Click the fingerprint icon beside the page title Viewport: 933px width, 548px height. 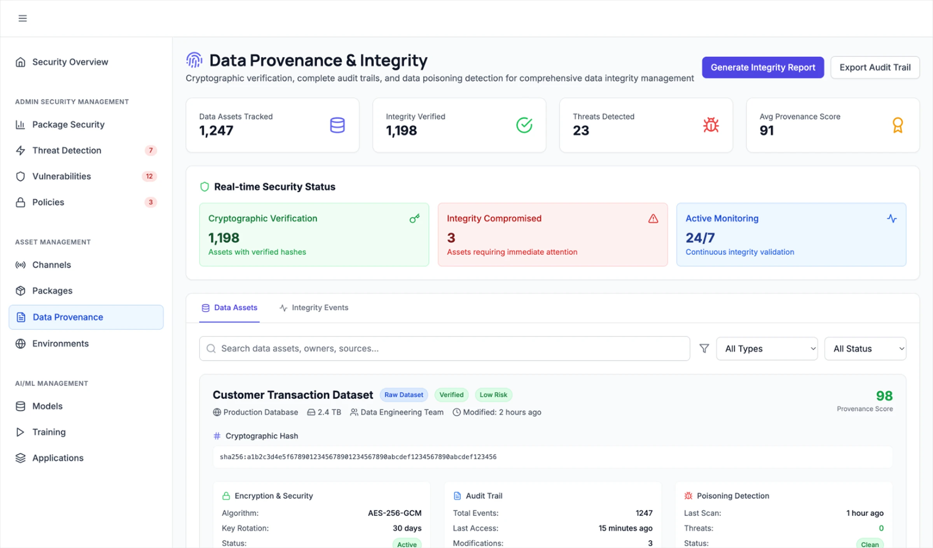coord(194,60)
